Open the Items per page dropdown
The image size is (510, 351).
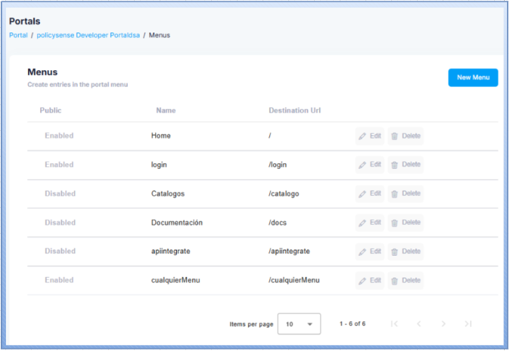pos(299,324)
